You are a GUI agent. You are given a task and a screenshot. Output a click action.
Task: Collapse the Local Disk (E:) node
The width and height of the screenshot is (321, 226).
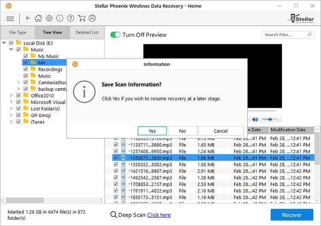point(4,43)
